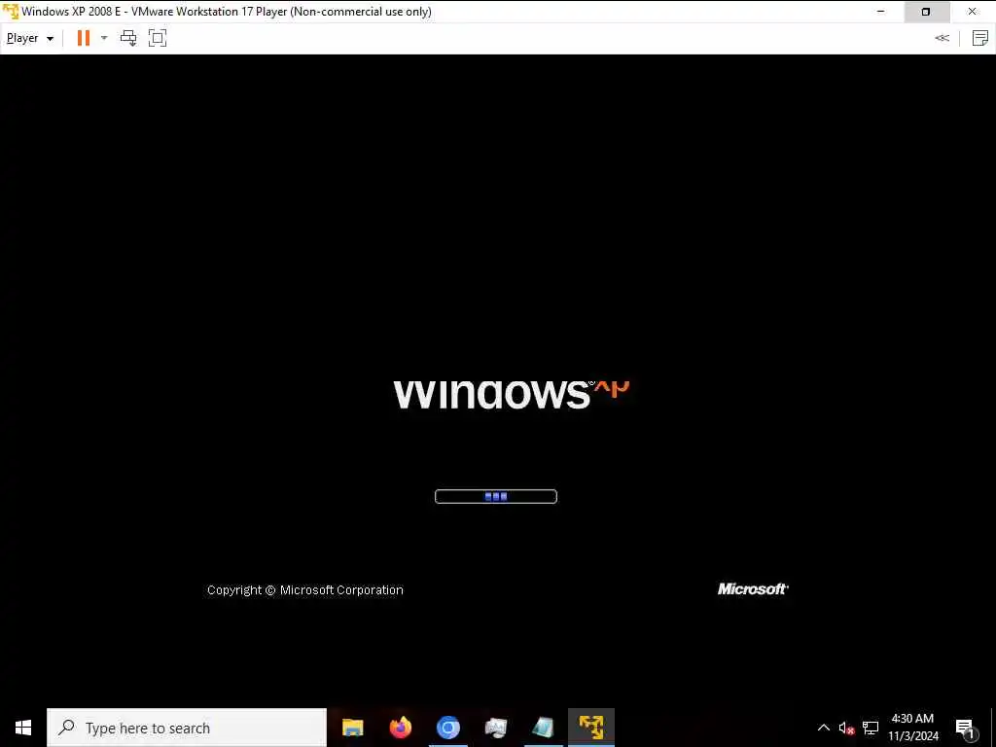Open the VMware notes/messages icon

(x=980, y=38)
